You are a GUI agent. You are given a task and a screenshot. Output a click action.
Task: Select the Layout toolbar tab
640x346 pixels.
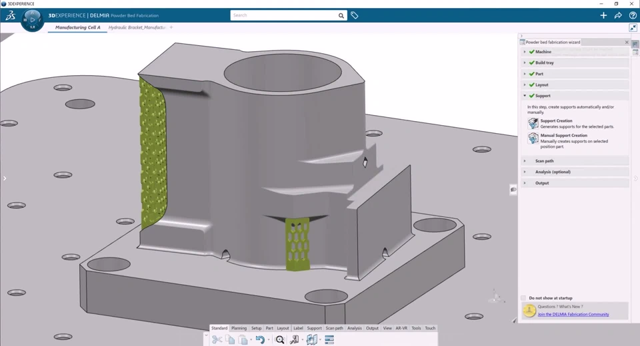(x=283, y=328)
